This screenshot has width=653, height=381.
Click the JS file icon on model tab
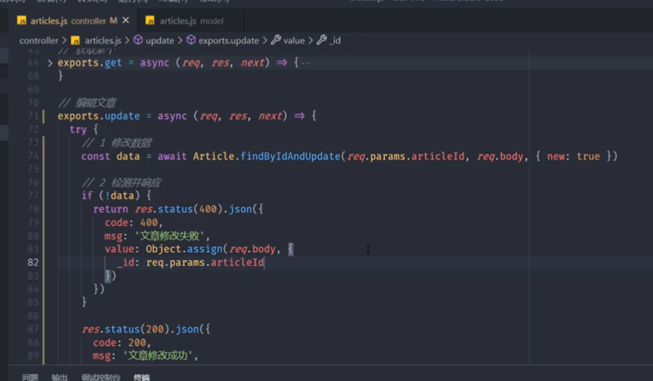coord(150,21)
